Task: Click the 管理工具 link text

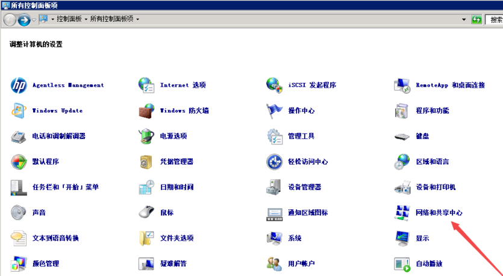Action: 301,136
